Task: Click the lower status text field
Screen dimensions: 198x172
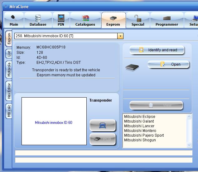Action: coord(104,160)
